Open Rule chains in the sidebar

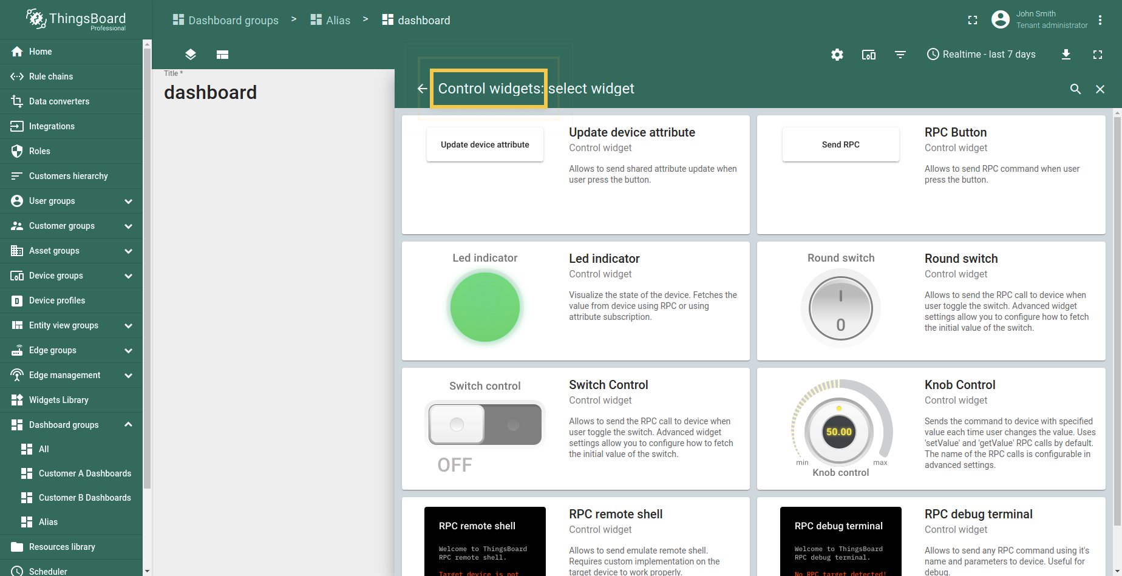point(71,76)
